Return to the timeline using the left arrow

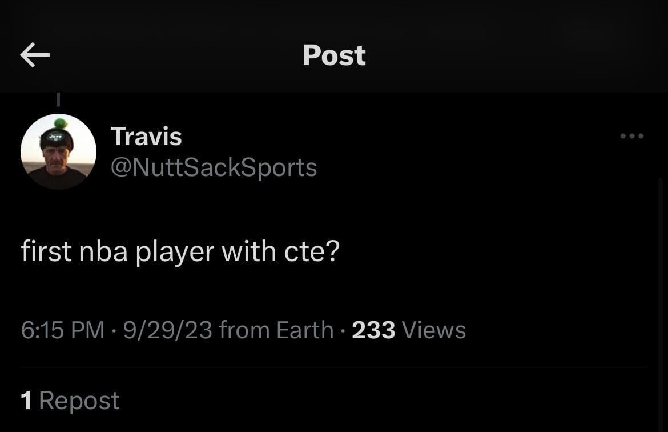[x=34, y=54]
